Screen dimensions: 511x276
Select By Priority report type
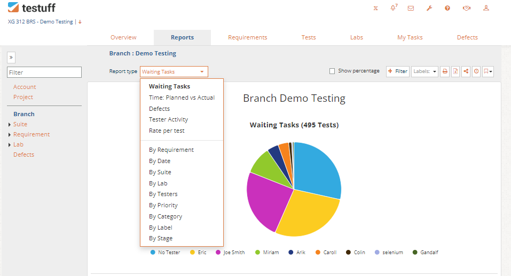pos(163,205)
